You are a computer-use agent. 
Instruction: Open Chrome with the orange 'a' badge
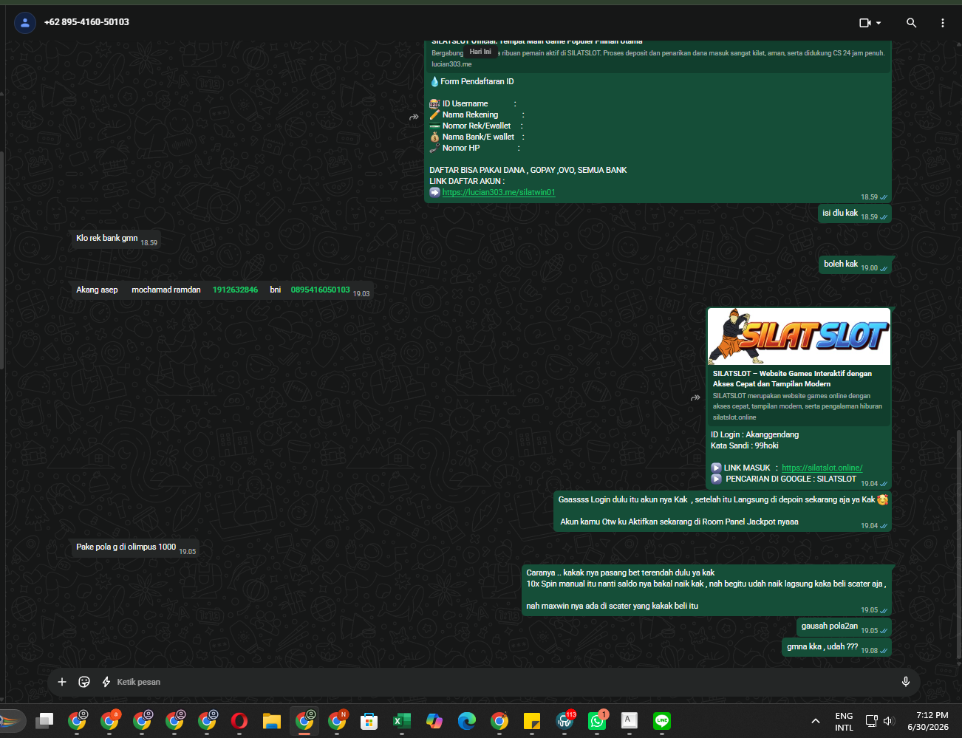tap(109, 720)
